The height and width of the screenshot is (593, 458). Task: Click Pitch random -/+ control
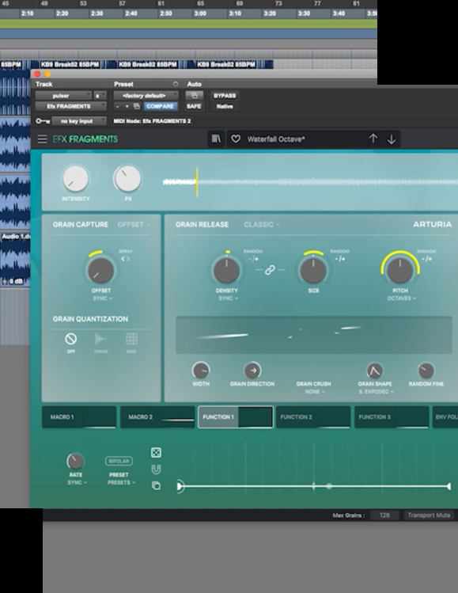pos(426,259)
